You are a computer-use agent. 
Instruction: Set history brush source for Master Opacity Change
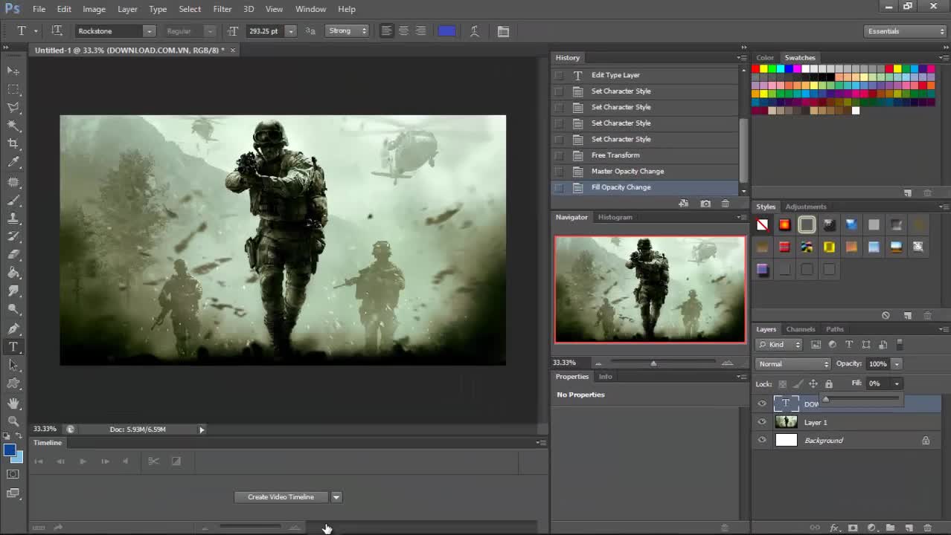(559, 171)
